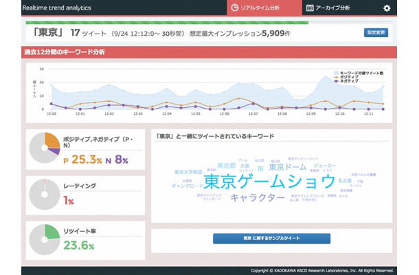Switch to the リアルタイム分析 tab
The image size is (419, 275).
(264, 8)
